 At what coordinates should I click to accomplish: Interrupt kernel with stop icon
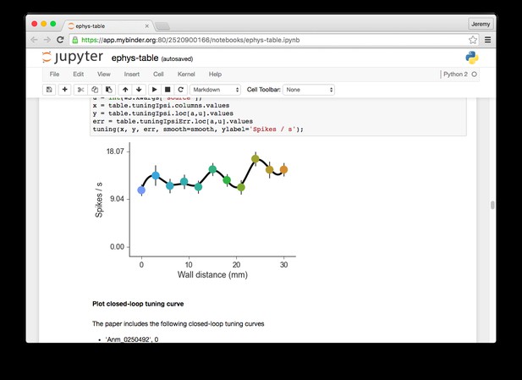168,90
